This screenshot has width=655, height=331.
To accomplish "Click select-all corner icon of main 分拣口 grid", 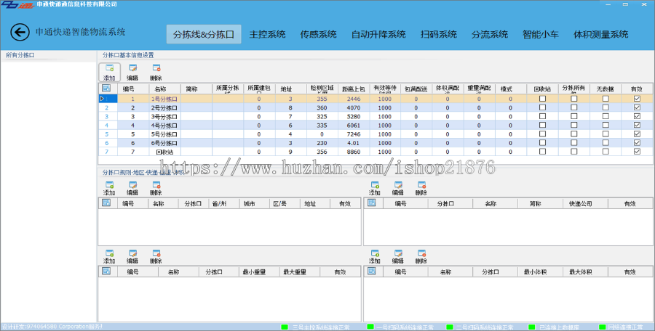I will (x=106, y=89).
